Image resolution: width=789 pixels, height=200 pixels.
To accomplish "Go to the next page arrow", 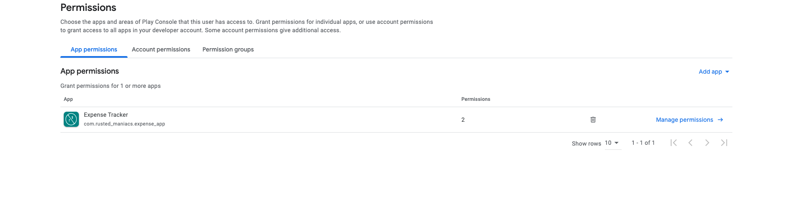I will [x=707, y=143].
